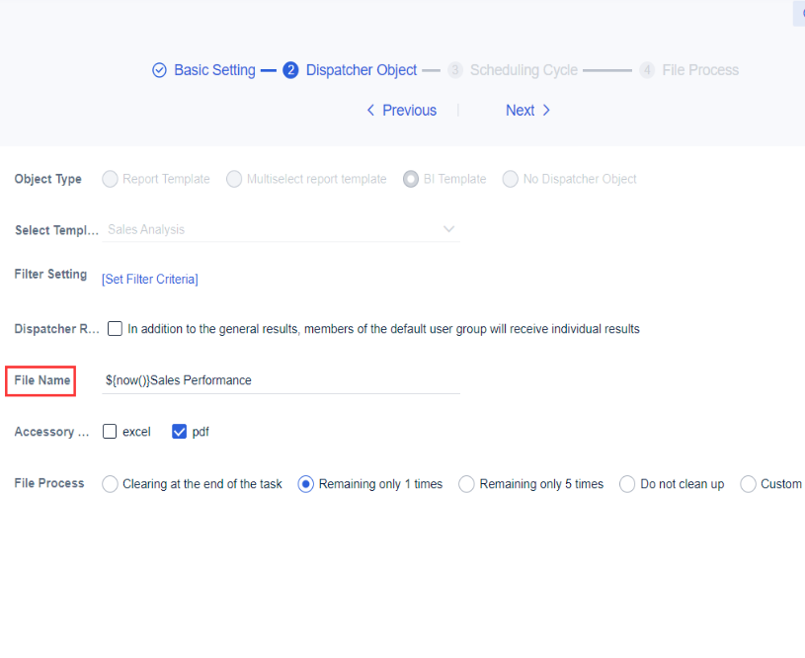
Task: Click the highlighted File Name label box
Action: click(x=40, y=380)
